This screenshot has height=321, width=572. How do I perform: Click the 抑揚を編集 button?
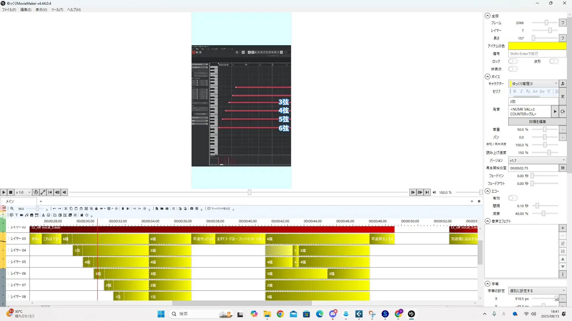pyautogui.click(x=537, y=122)
